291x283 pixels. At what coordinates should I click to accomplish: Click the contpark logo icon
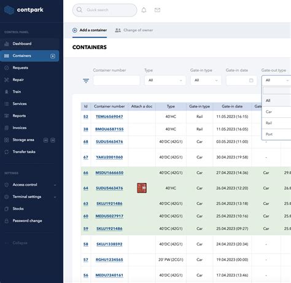click(x=9, y=10)
